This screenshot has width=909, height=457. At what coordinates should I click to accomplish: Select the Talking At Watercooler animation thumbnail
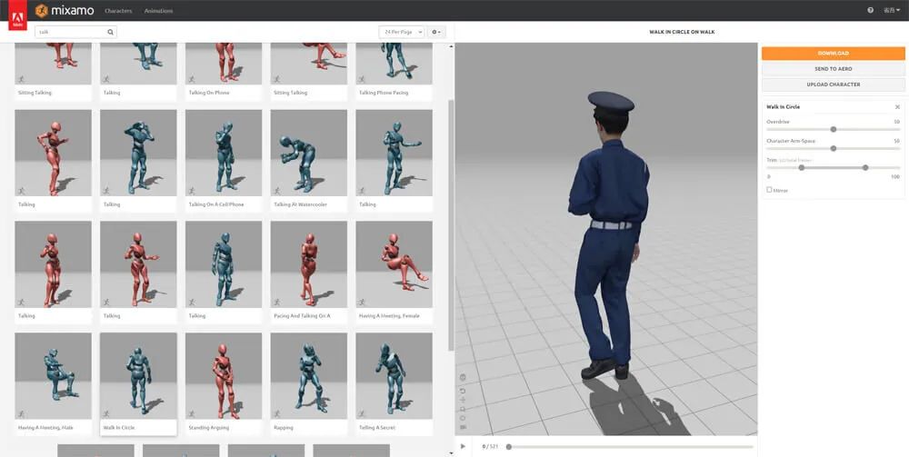pyautogui.click(x=308, y=153)
